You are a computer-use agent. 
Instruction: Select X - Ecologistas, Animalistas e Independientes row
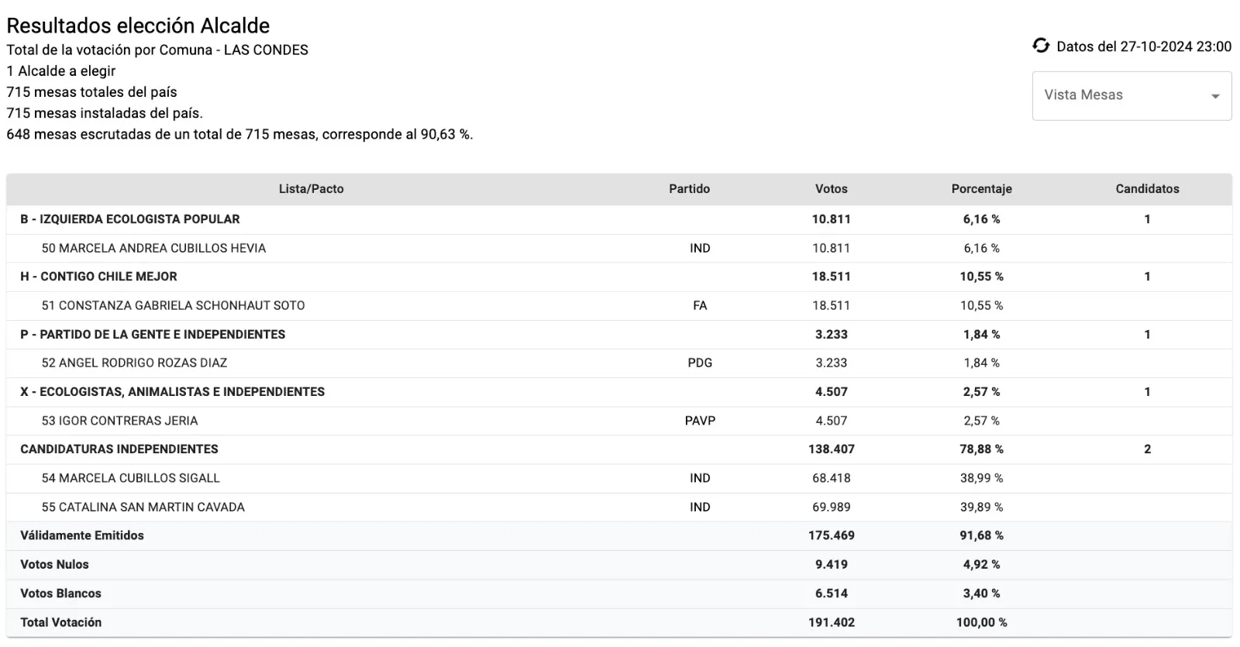tap(619, 392)
